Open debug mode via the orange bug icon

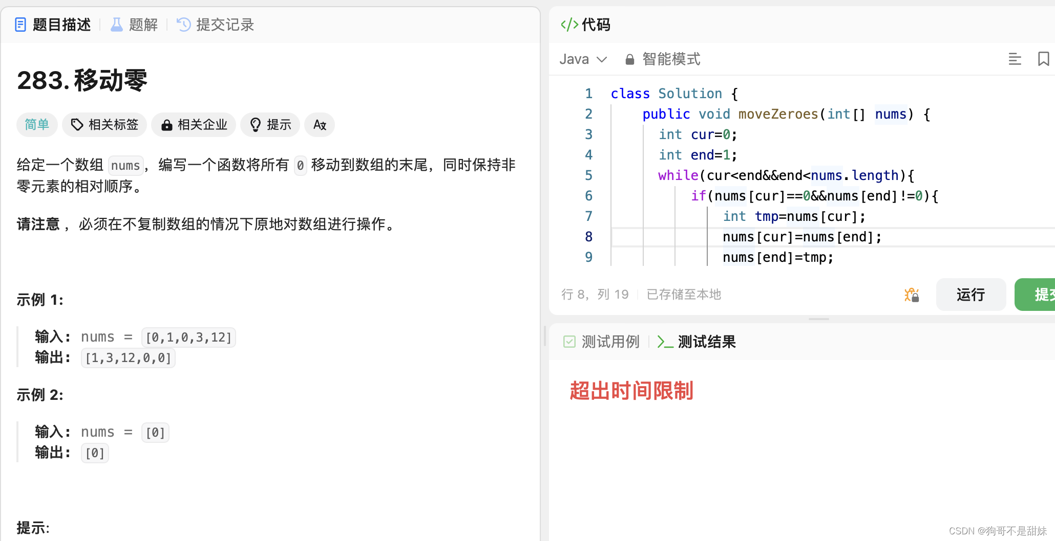[x=912, y=295]
